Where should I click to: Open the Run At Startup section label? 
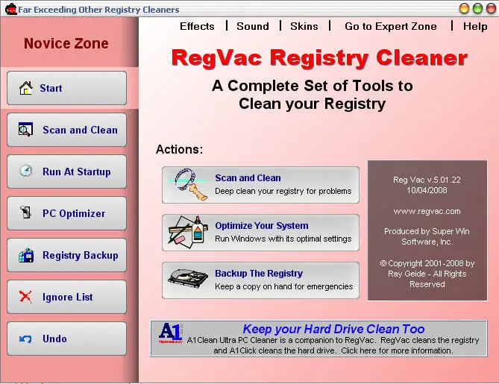click(x=77, y=171)
